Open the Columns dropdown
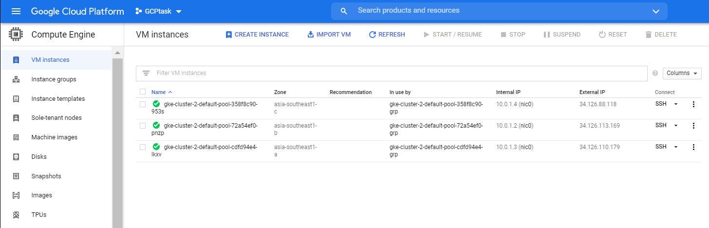709x228 pixels. (682, 73)
